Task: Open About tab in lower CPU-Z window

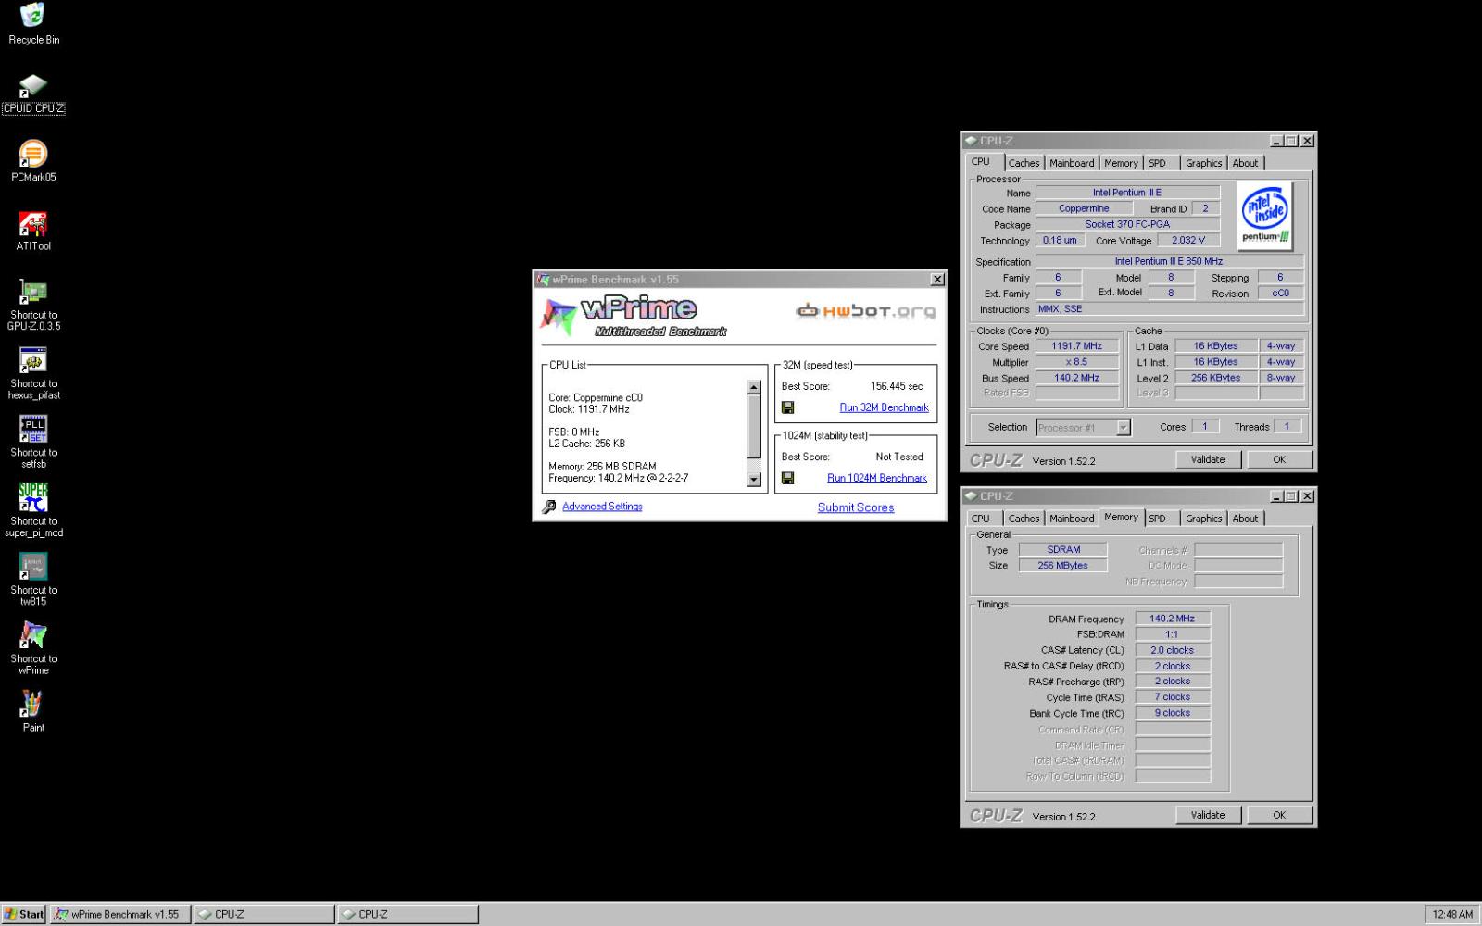Action: (1245, 519)
